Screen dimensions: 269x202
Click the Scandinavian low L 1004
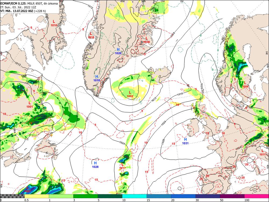coord(245,85)
